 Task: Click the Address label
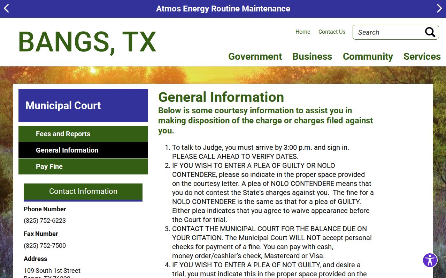click(x=35, y=259)
